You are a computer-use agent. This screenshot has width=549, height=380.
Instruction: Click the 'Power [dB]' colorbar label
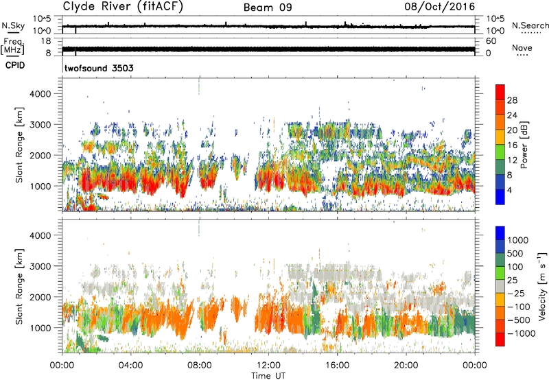click(524, 145)
